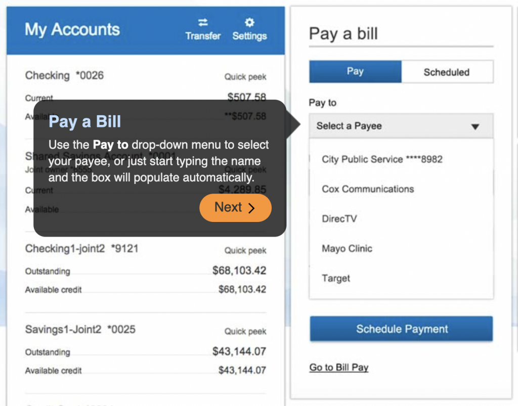Open Quick peek for Savings1-Joint2 *0025
The height and width of the screenshot is (406, 518).
click(x=245, y=331)
